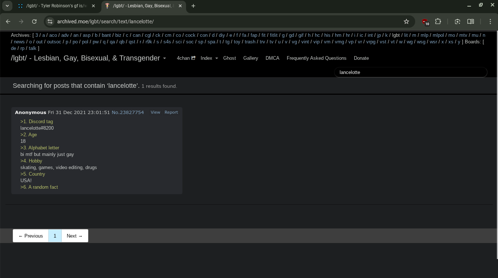Viewport: 498px width, 278px height.
Task: Select page 1 in pagination
Action: [55, 236]
